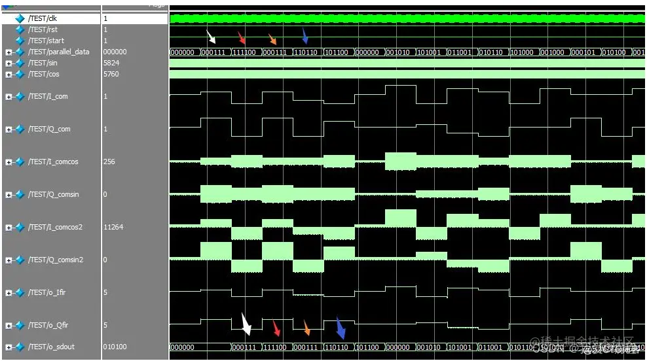647x361 pixels.
Task: Expand the /TEST/o_Qfir signal
Action: coord(9,326)
